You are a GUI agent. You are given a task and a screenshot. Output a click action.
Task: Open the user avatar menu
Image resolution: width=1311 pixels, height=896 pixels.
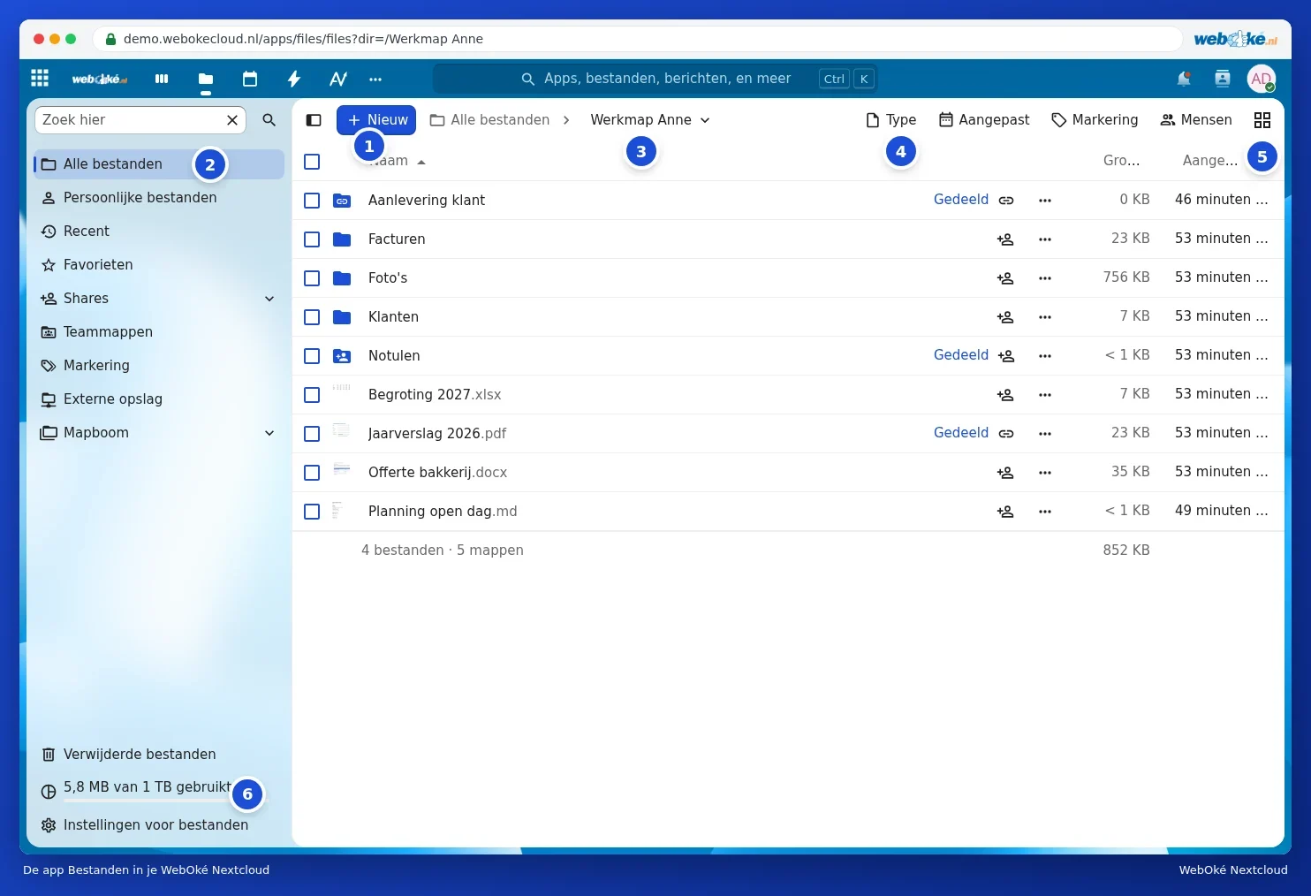[1262, 79]
